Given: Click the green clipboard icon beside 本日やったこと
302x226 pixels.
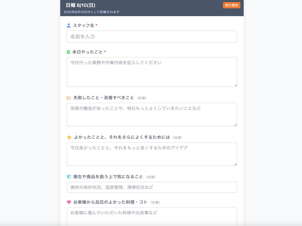Looking at the screenshot, I should (x=68, y=52).
